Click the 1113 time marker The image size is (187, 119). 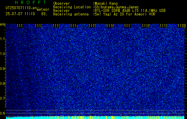point(56,26)
